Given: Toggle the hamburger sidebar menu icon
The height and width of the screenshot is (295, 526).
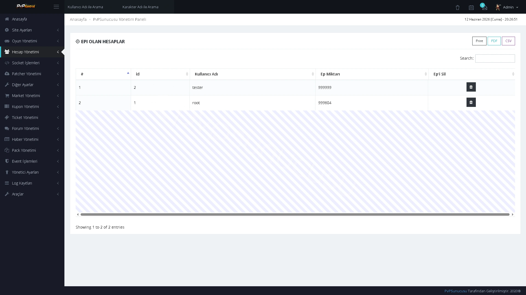Looking at the screenshot, I should point(56,7).
